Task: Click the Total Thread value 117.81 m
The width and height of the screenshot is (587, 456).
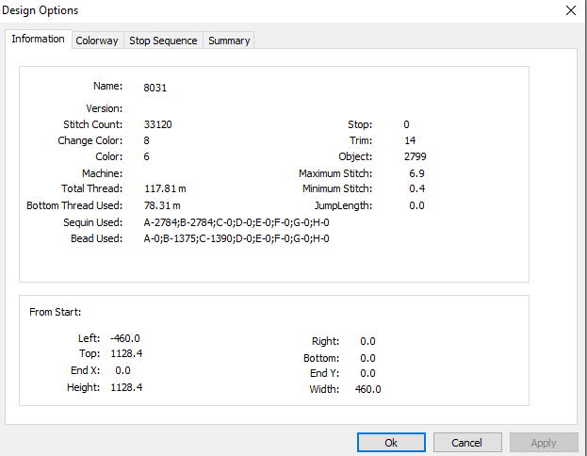Action: click(x=165, y=188)
